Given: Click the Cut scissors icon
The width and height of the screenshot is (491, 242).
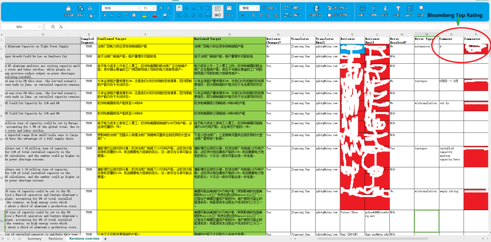Looking at the screenshot, I should click(90, 8).
